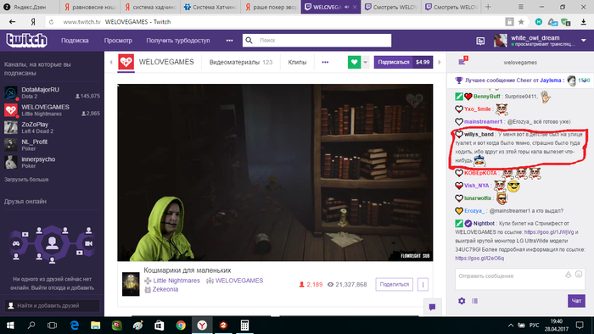Click the green follow heart button
Screen dimensions: 594x334
point(354,62)
